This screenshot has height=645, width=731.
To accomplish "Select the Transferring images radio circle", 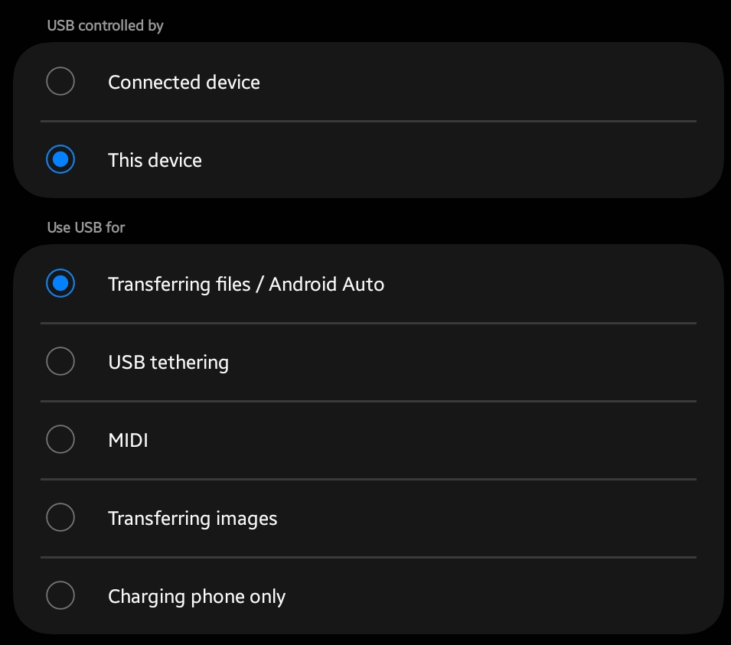I will tap(60, 518).
